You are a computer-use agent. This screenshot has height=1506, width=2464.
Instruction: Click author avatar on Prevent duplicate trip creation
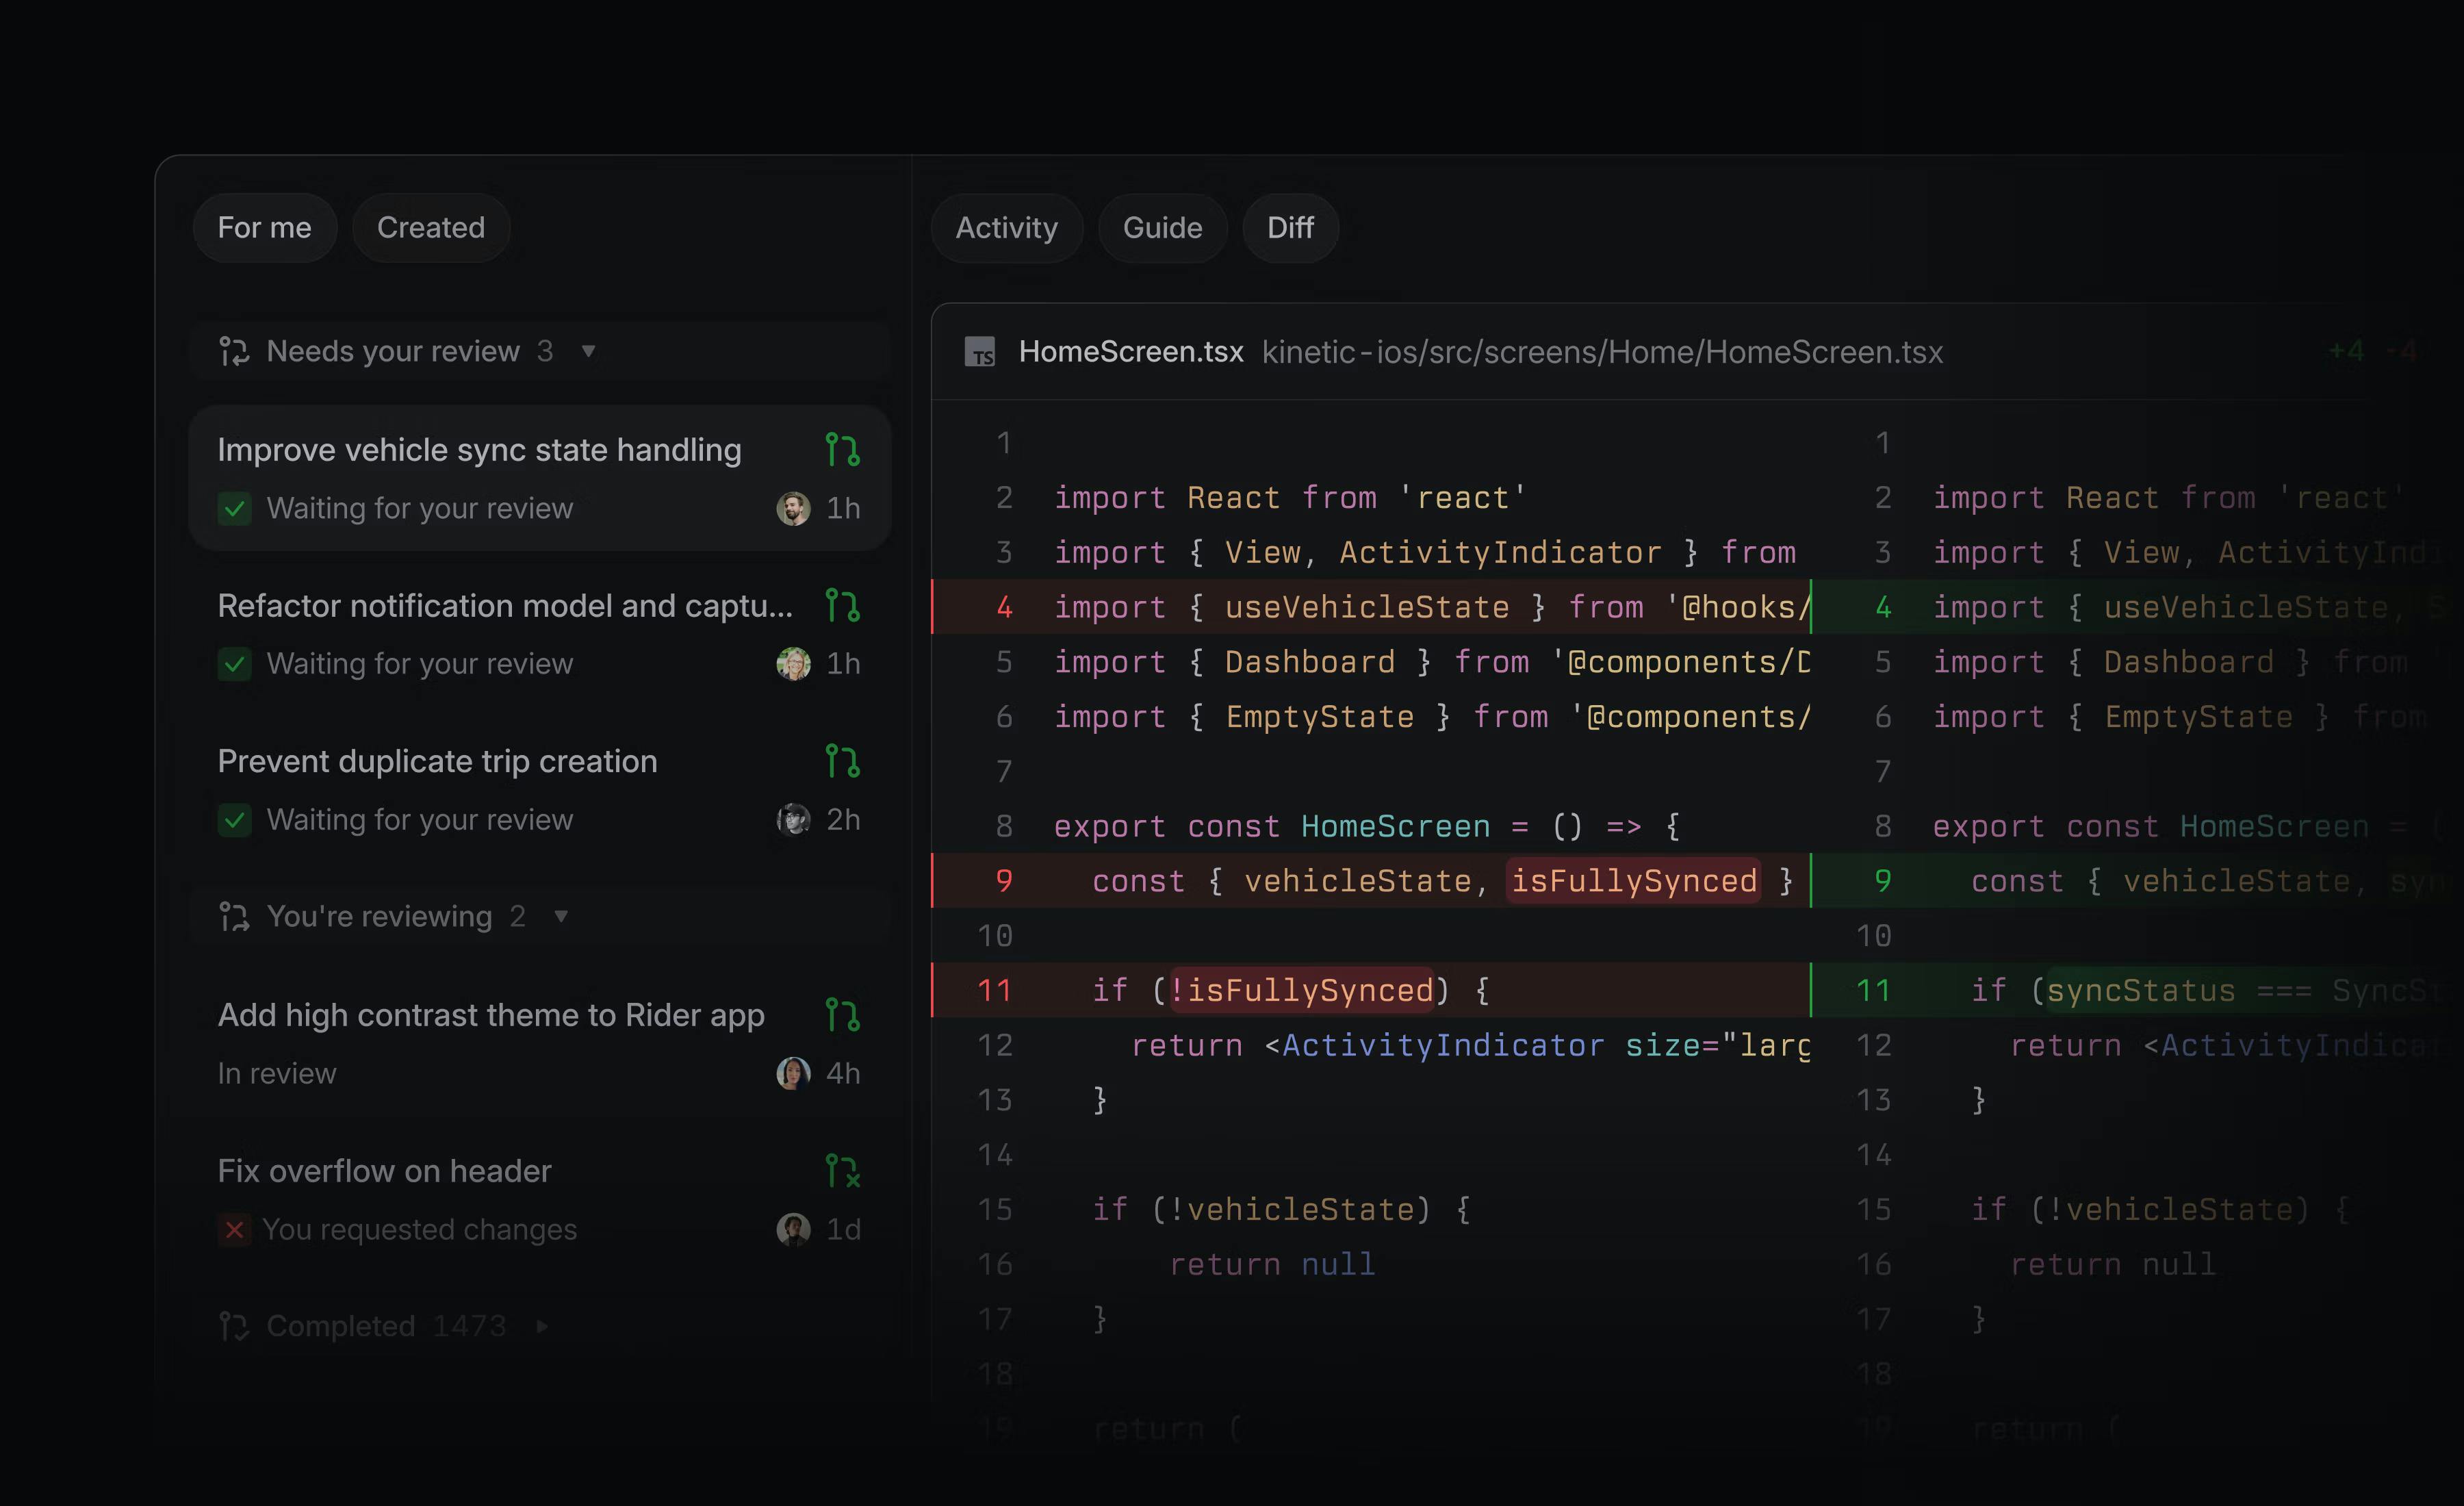tap(794, 820)
